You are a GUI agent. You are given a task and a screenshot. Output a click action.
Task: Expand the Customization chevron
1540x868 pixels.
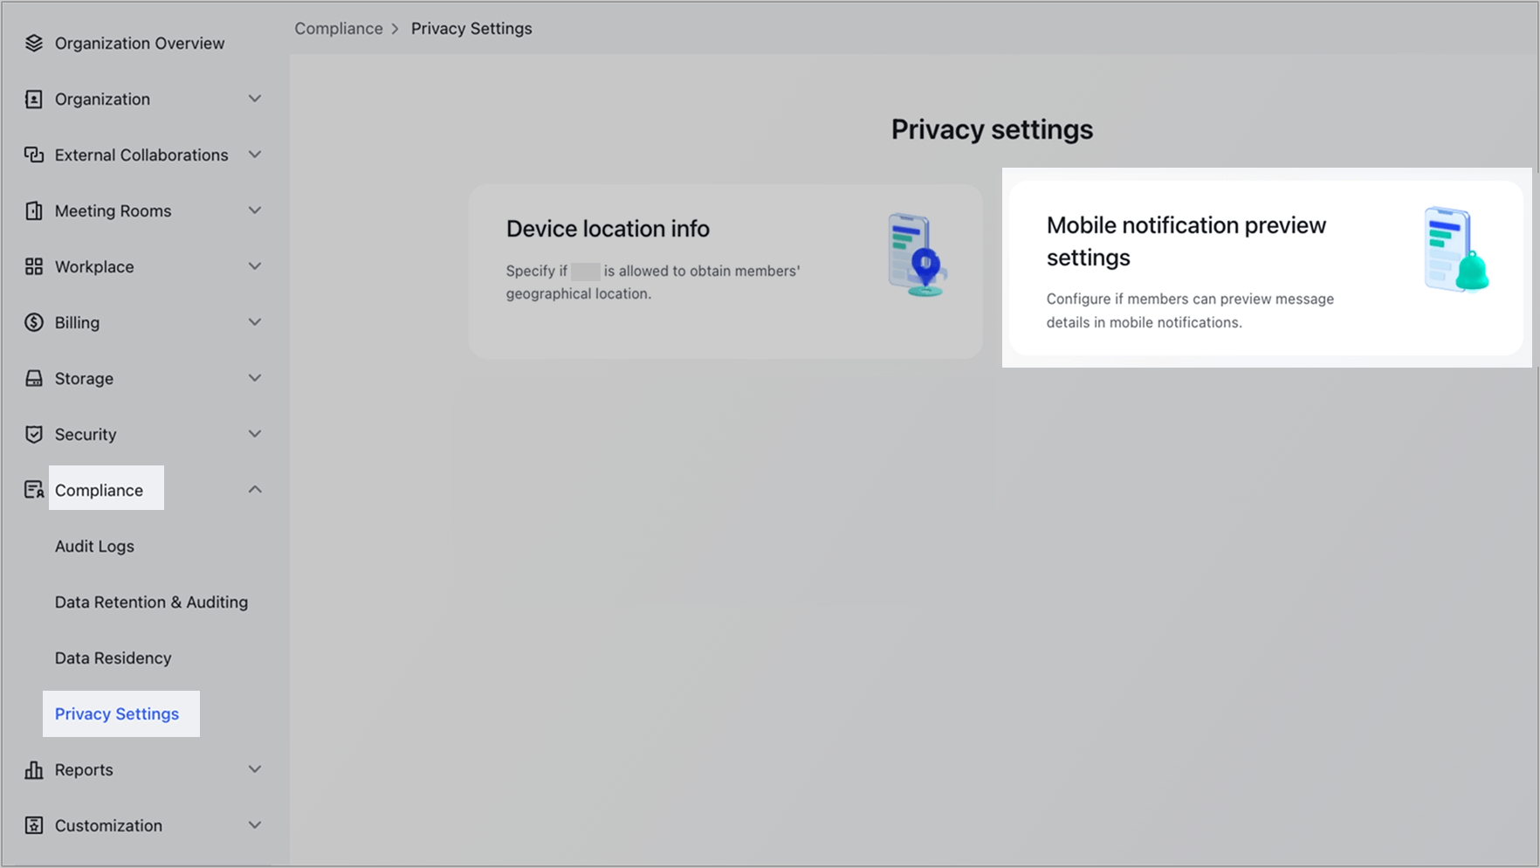[x=255, y=825]
